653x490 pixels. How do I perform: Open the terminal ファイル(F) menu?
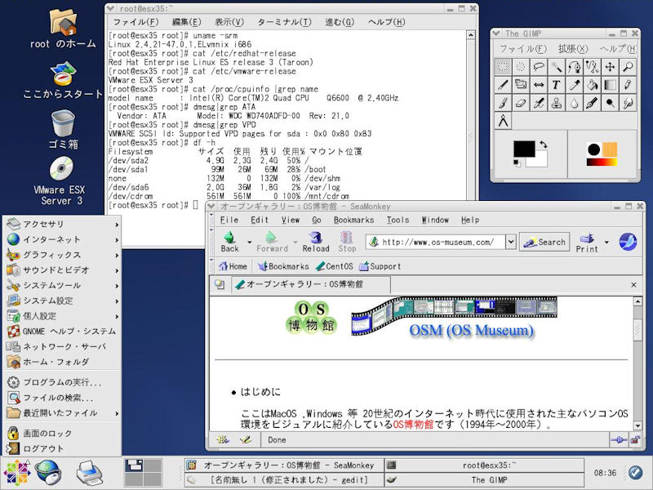[x=135, y=22]
